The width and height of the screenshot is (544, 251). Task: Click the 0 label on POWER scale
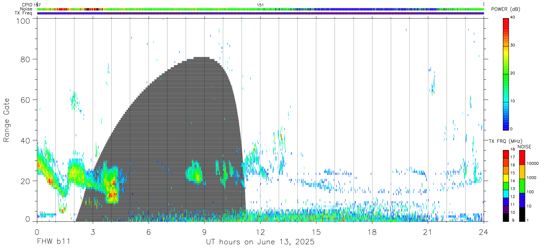tap(512, 129)
